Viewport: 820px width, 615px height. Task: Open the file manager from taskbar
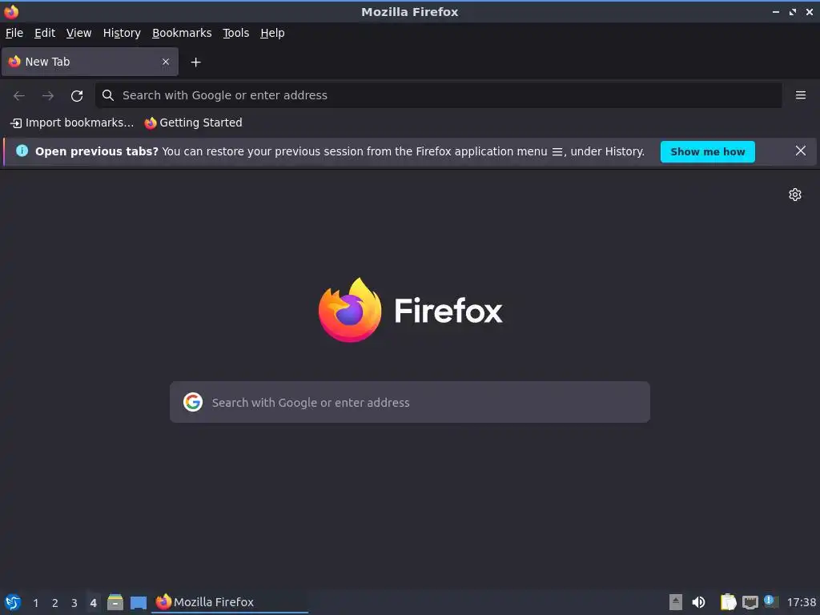pyautogui.click(x=115, y=602)
